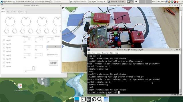Click the D2 value display
This screenshot has height=102, width=183.
(x=39, y=55)
